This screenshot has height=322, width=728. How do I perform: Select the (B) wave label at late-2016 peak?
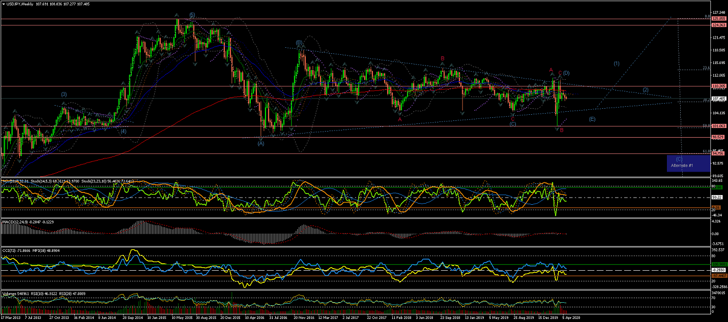point(300,43)
